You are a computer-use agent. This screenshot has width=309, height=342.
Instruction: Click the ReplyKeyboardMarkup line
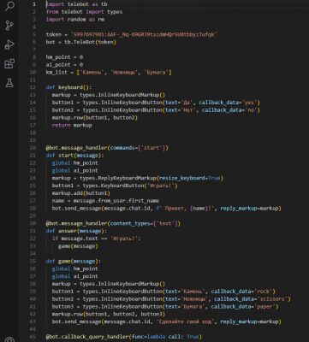tap(138, 178)
